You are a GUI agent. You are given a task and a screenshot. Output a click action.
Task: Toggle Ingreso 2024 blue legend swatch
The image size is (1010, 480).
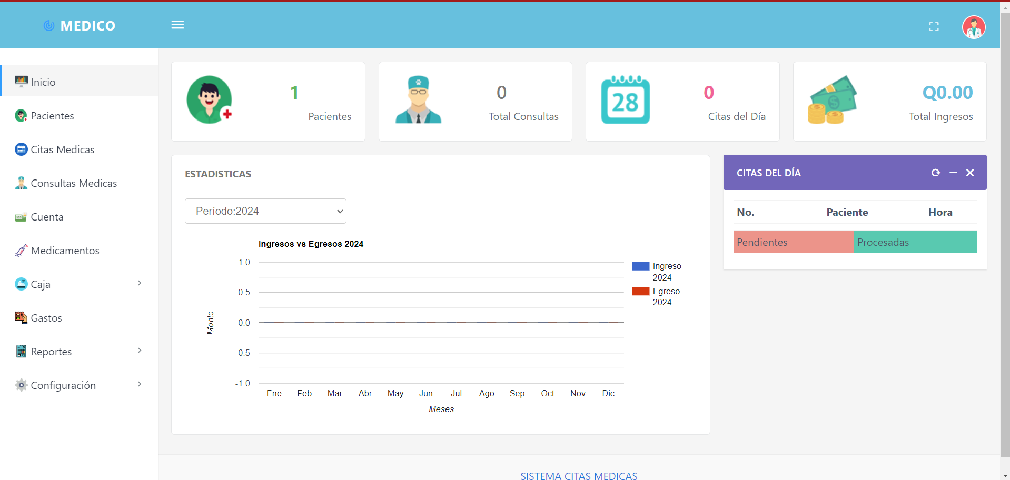pos(640,266)
